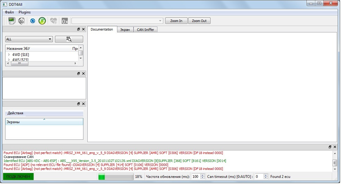The image size is (341, 184).
Task: Click the blue refresh toolbar icon
Action: pyautogui.click(x=32, y=21)
